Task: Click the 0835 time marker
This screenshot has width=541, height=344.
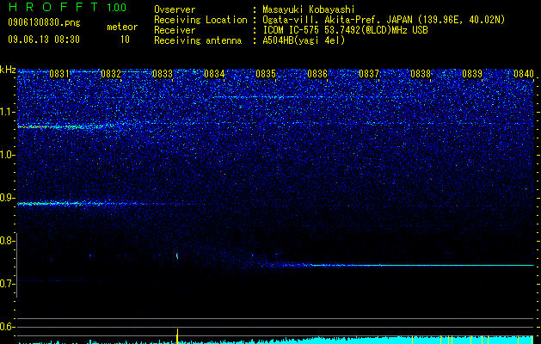Action: click(x=266, y=74)
